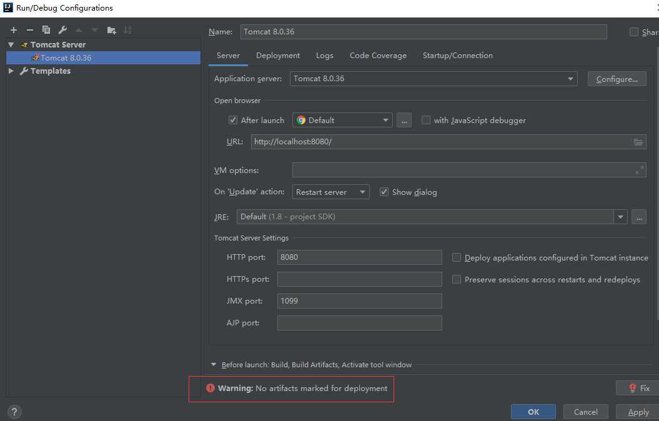Toggle the After launch checkbox

click(x=233, y=120)
